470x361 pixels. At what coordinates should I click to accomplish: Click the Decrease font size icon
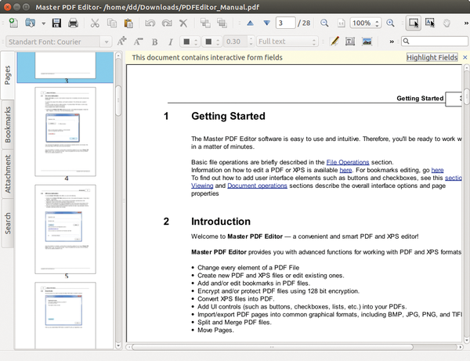tap(138, 42)
